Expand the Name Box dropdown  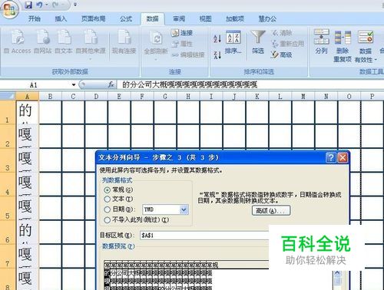click(74, 84)
